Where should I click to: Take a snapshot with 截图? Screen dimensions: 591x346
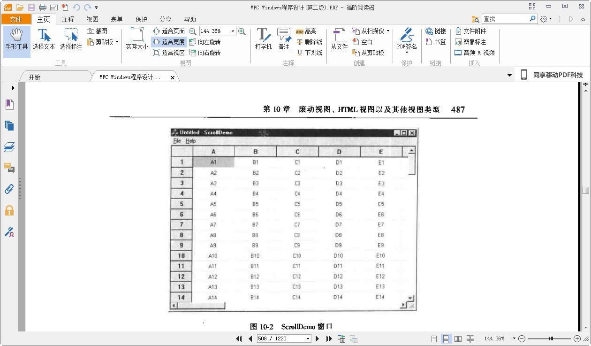point(97,31)
